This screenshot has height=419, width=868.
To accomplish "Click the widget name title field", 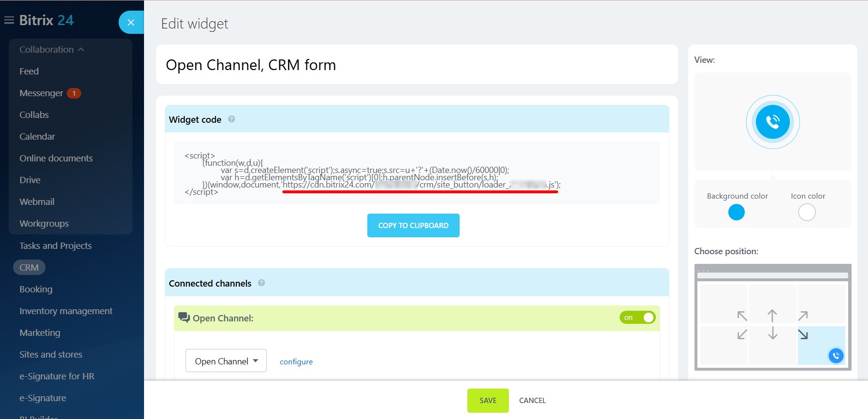I will click(417, 65).
